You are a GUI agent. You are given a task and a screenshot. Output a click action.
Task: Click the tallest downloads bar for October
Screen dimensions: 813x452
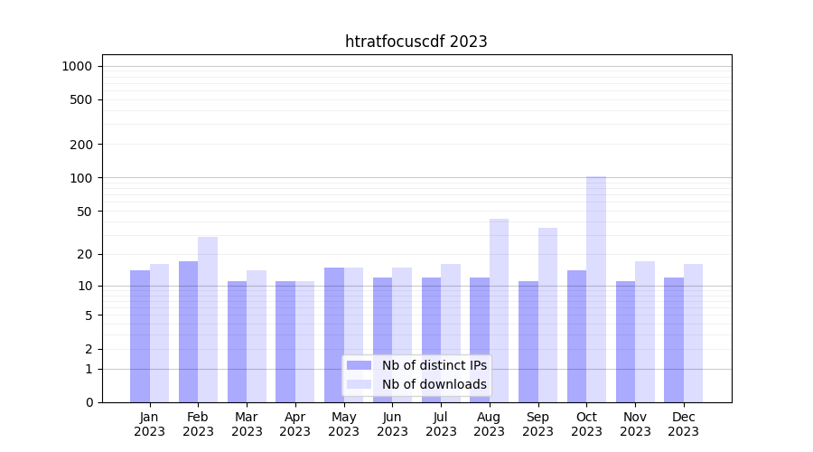tap(596, 289)
